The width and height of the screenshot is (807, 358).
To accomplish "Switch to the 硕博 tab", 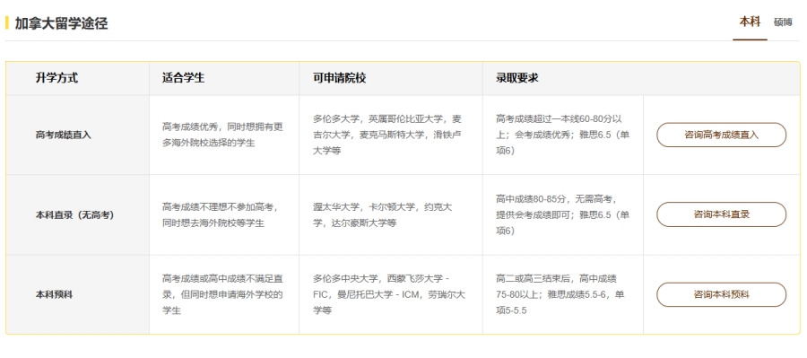I will [783, 22].
